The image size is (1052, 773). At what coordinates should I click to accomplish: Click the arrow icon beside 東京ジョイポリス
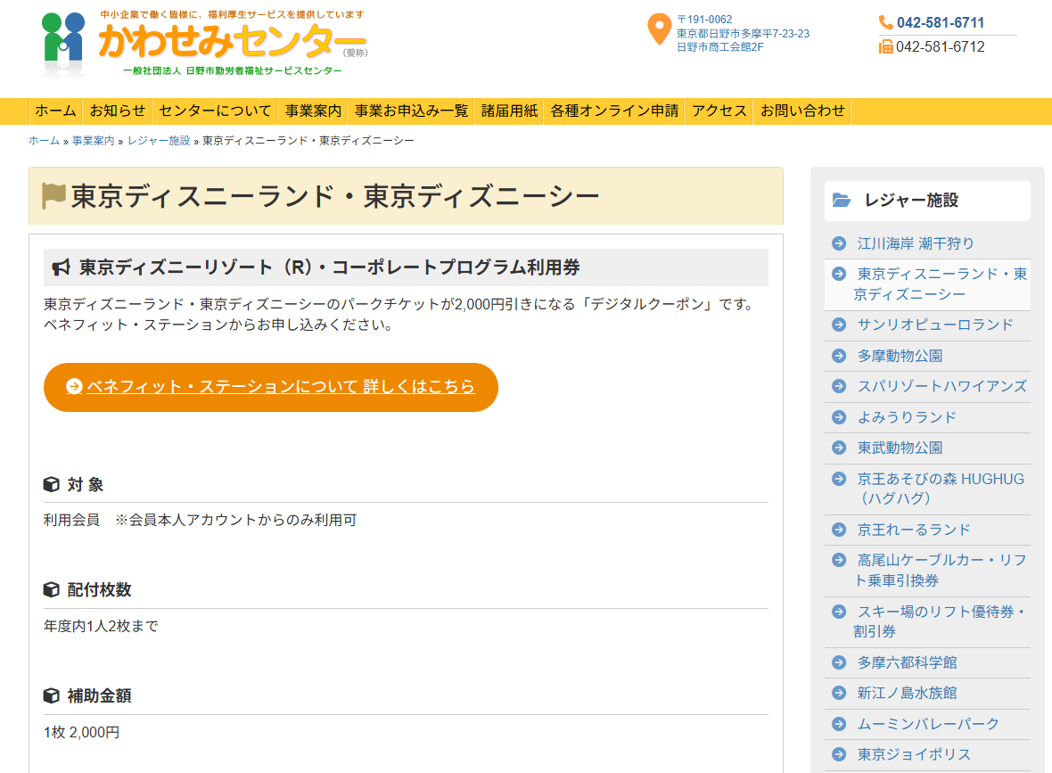point(838,754)
